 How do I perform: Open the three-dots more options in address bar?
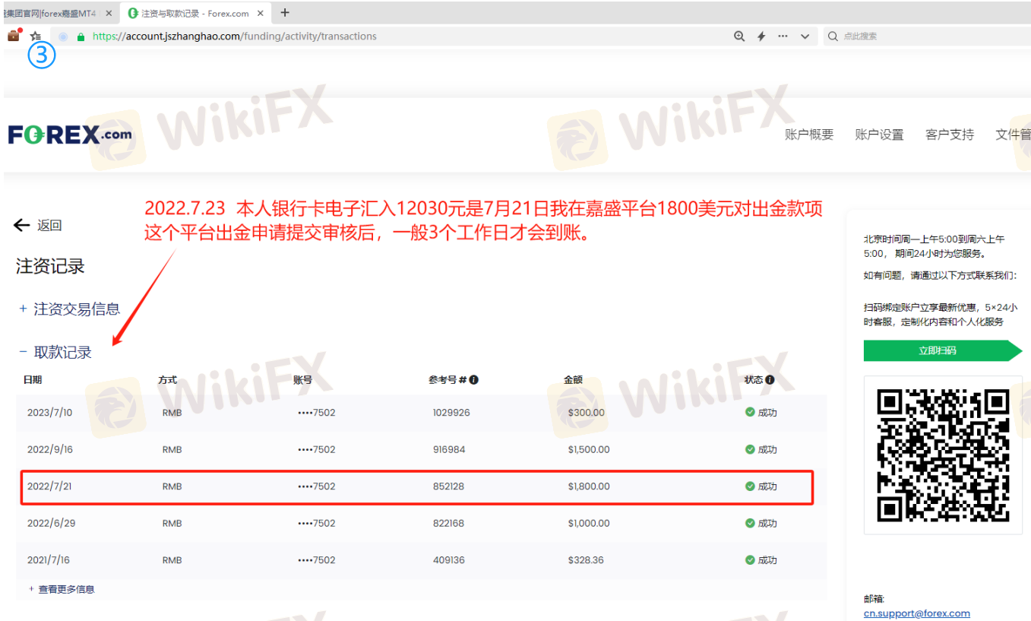783,36
